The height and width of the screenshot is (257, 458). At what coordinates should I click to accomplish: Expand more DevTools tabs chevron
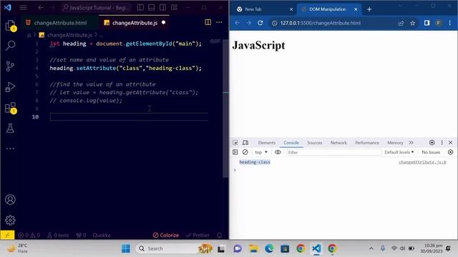(411, 143)
